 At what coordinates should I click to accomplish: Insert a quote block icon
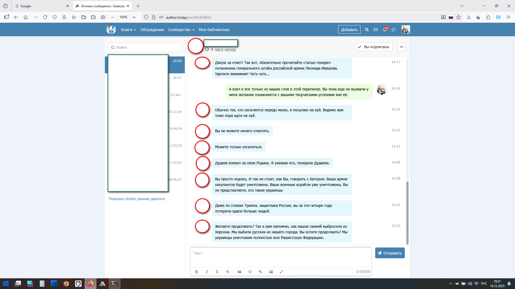tap(240, 272)
